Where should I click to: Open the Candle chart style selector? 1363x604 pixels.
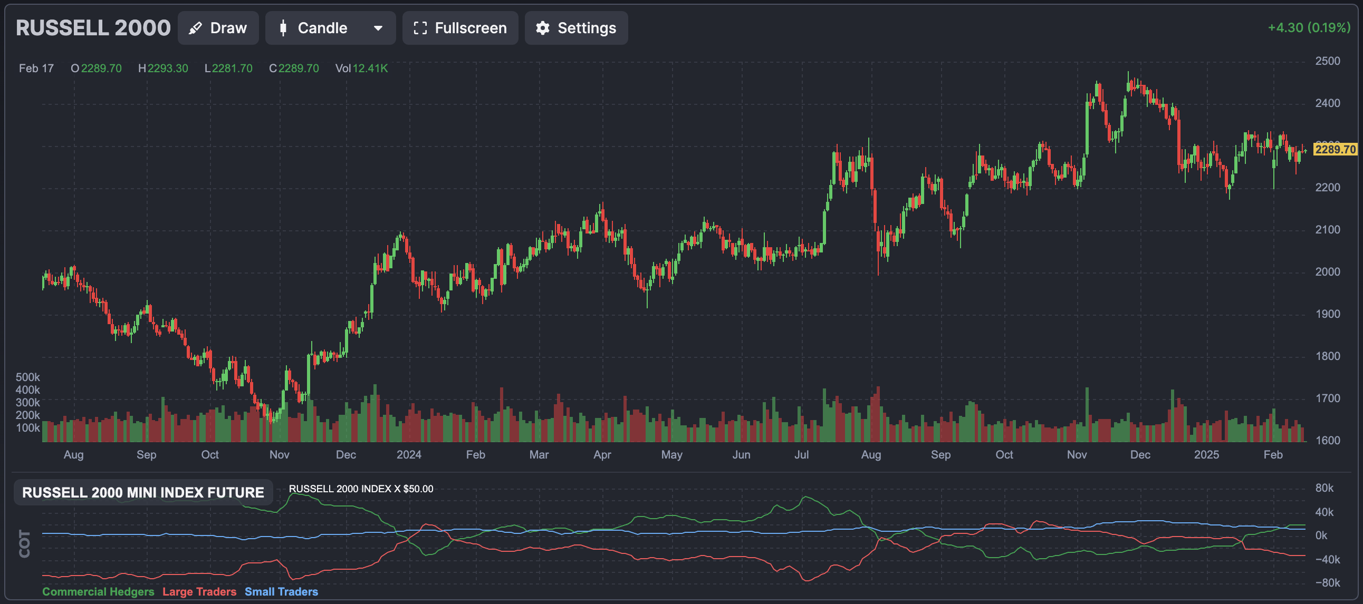pyautogui.click(x=322, y=28)
